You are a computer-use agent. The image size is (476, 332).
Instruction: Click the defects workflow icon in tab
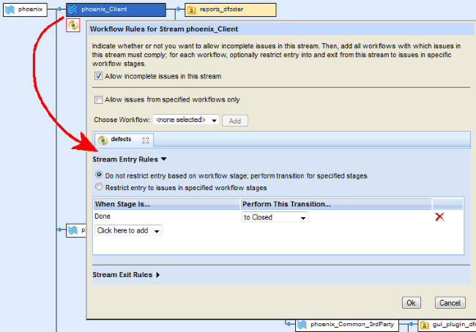coord(103,140)
